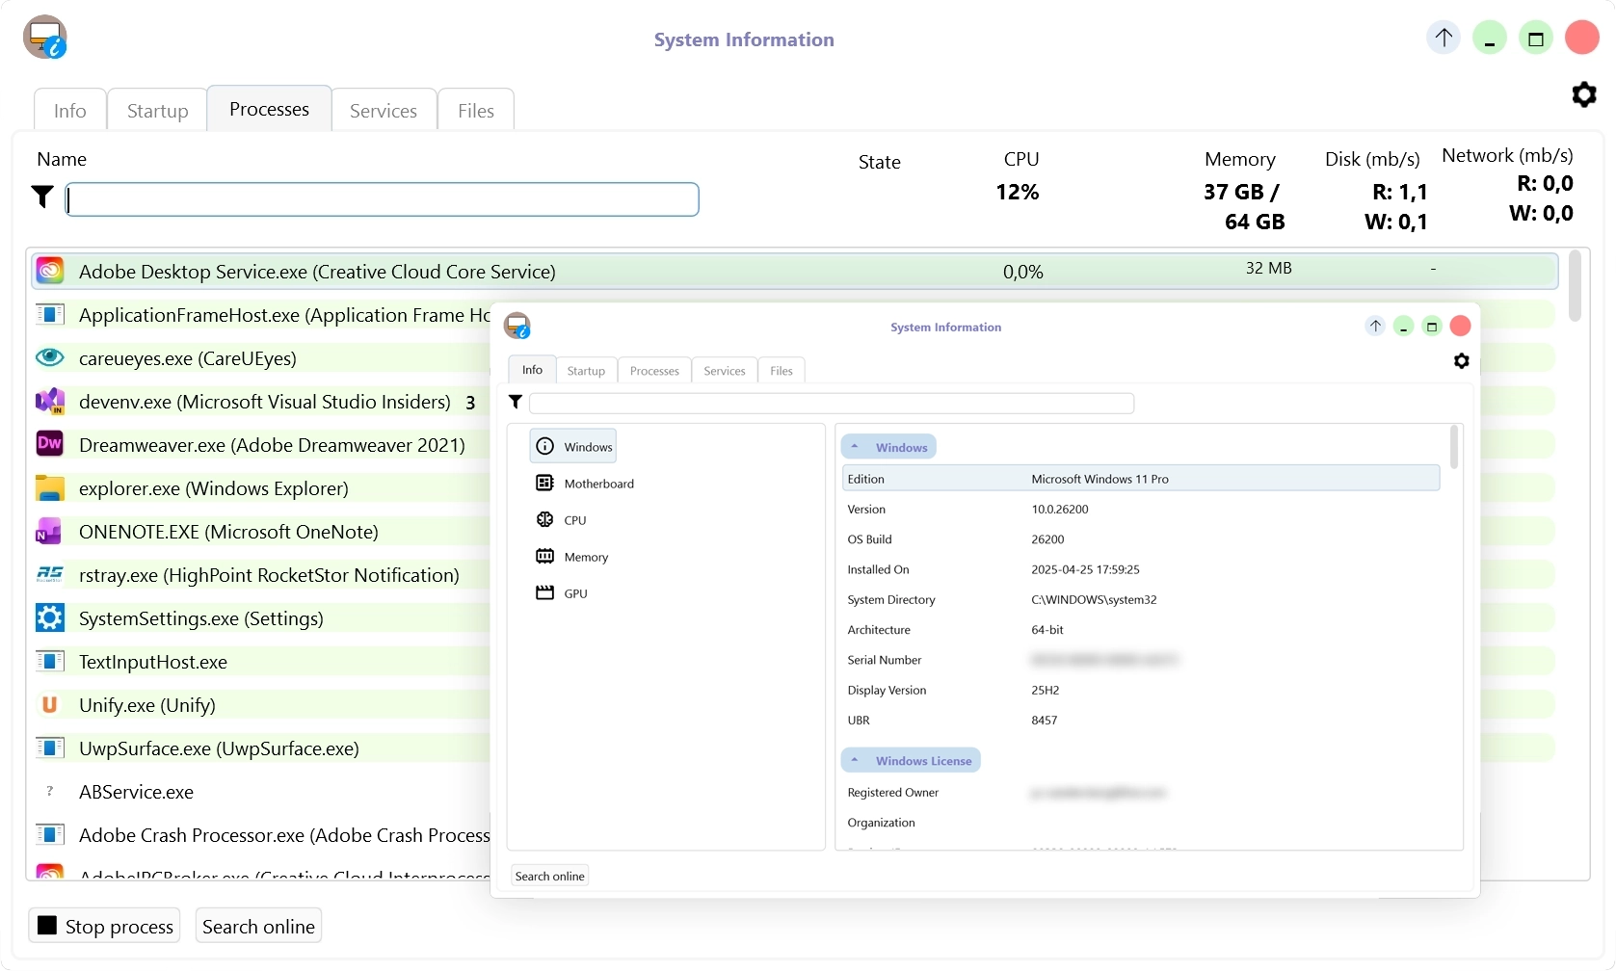Click the UwpSurface.exe process icon
1616x971 pixels.
(50, 748)
